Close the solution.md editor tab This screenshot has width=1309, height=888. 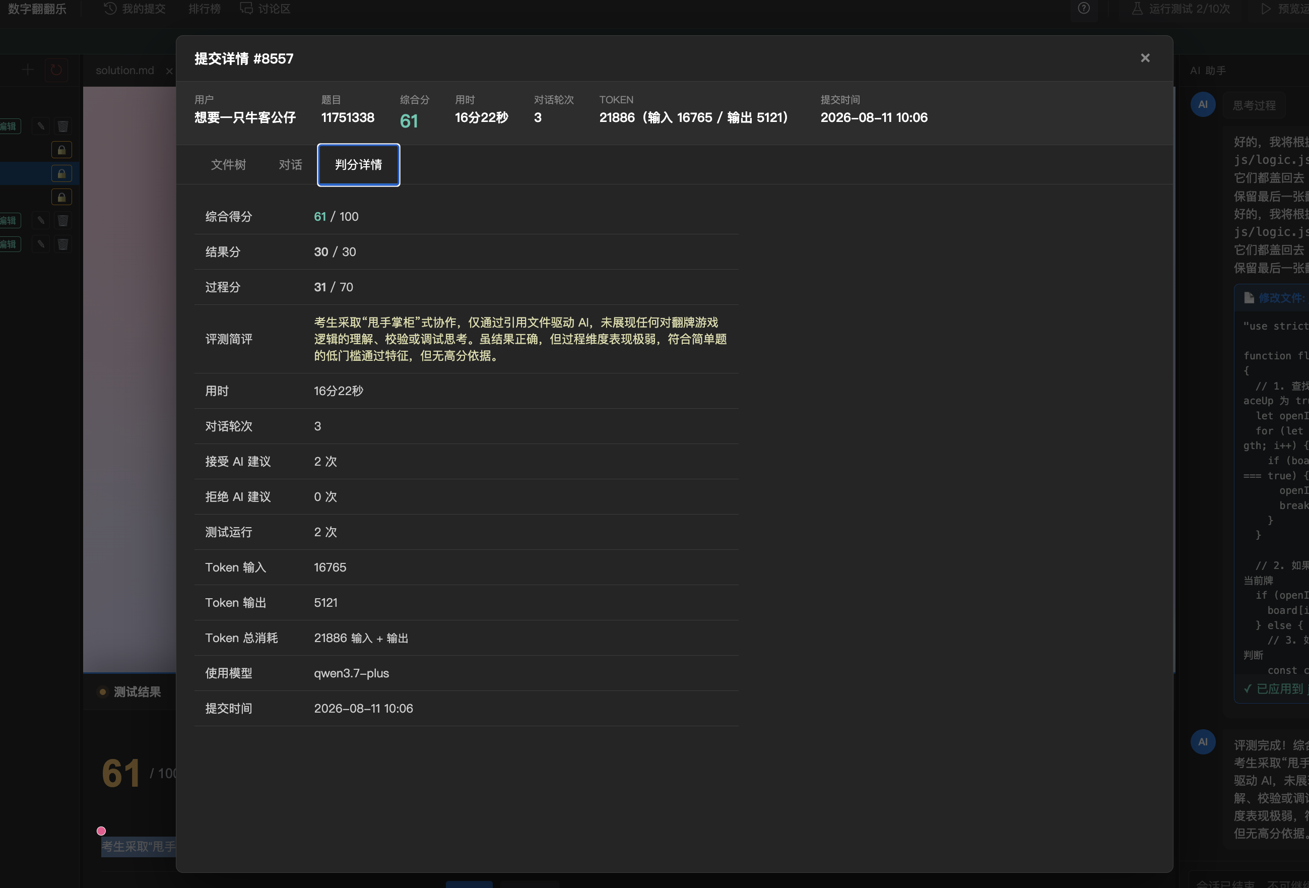(169, 71)
